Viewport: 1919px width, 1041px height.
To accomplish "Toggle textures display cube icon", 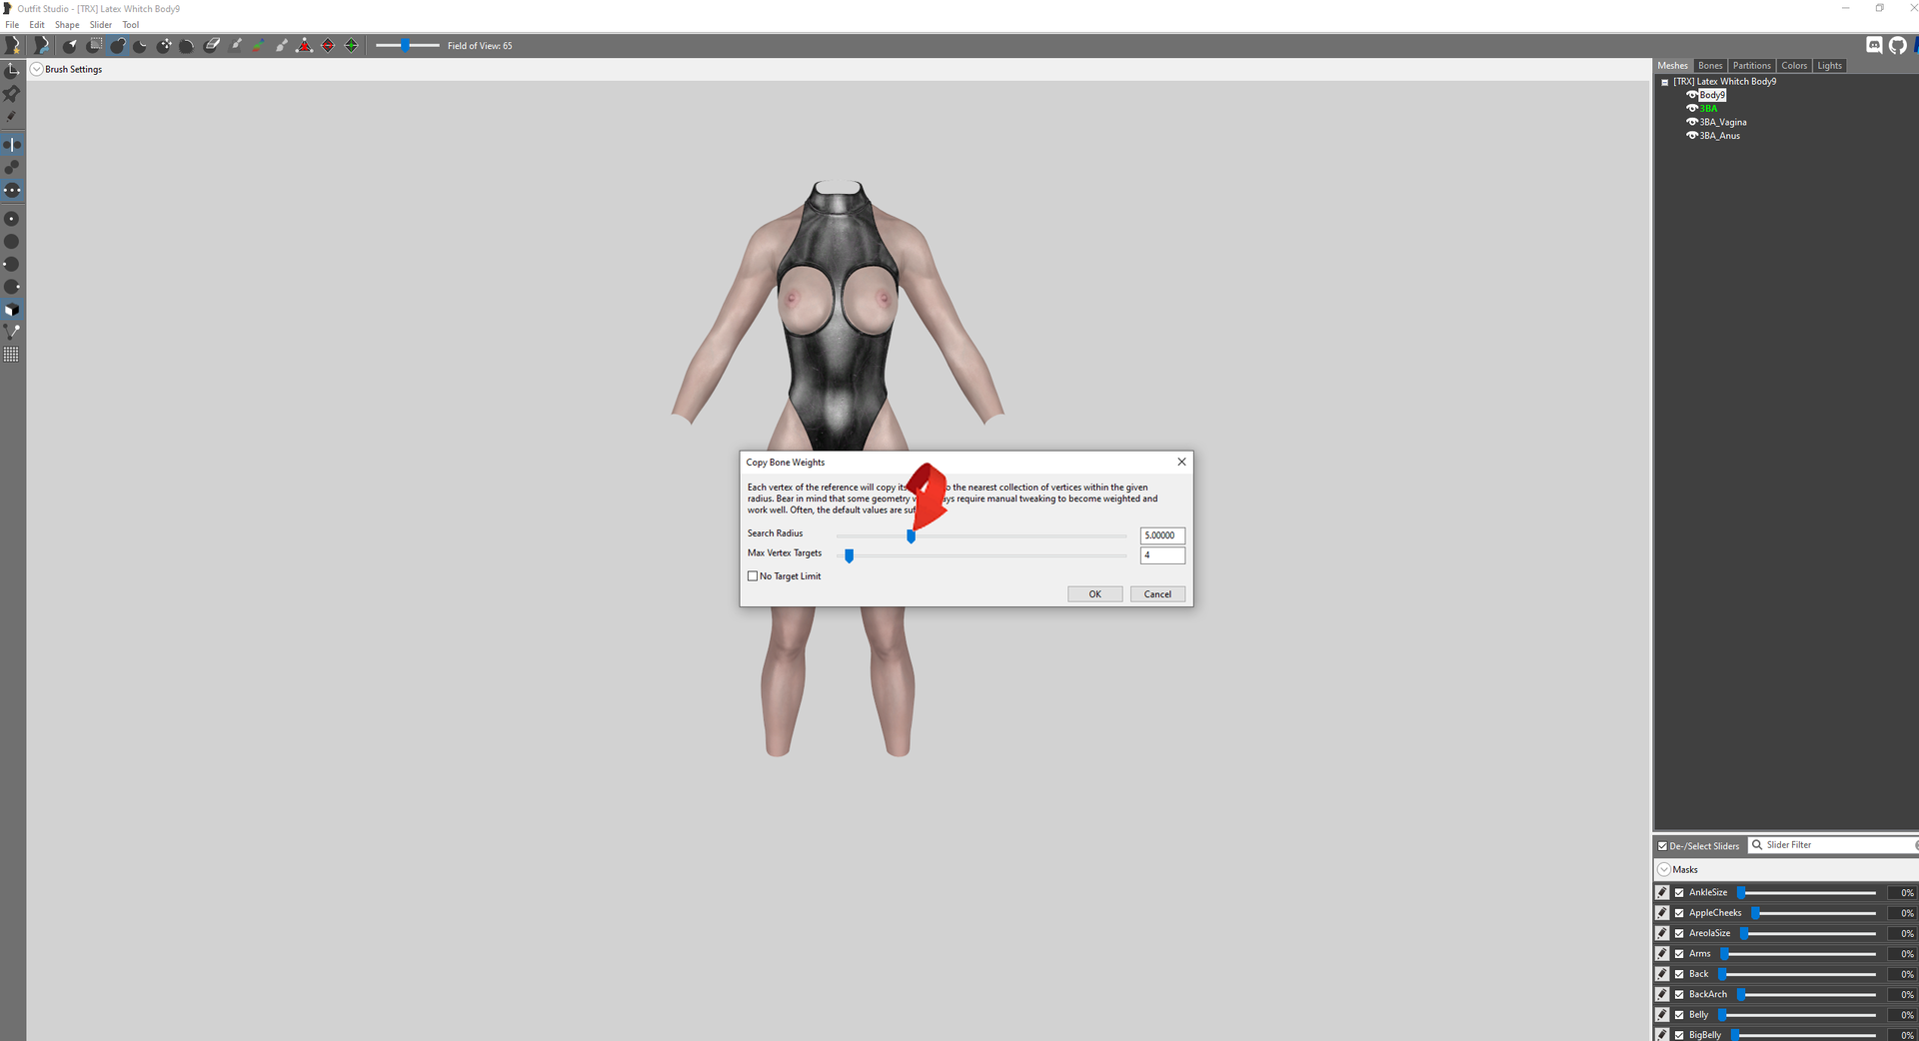I will [12, 310].
